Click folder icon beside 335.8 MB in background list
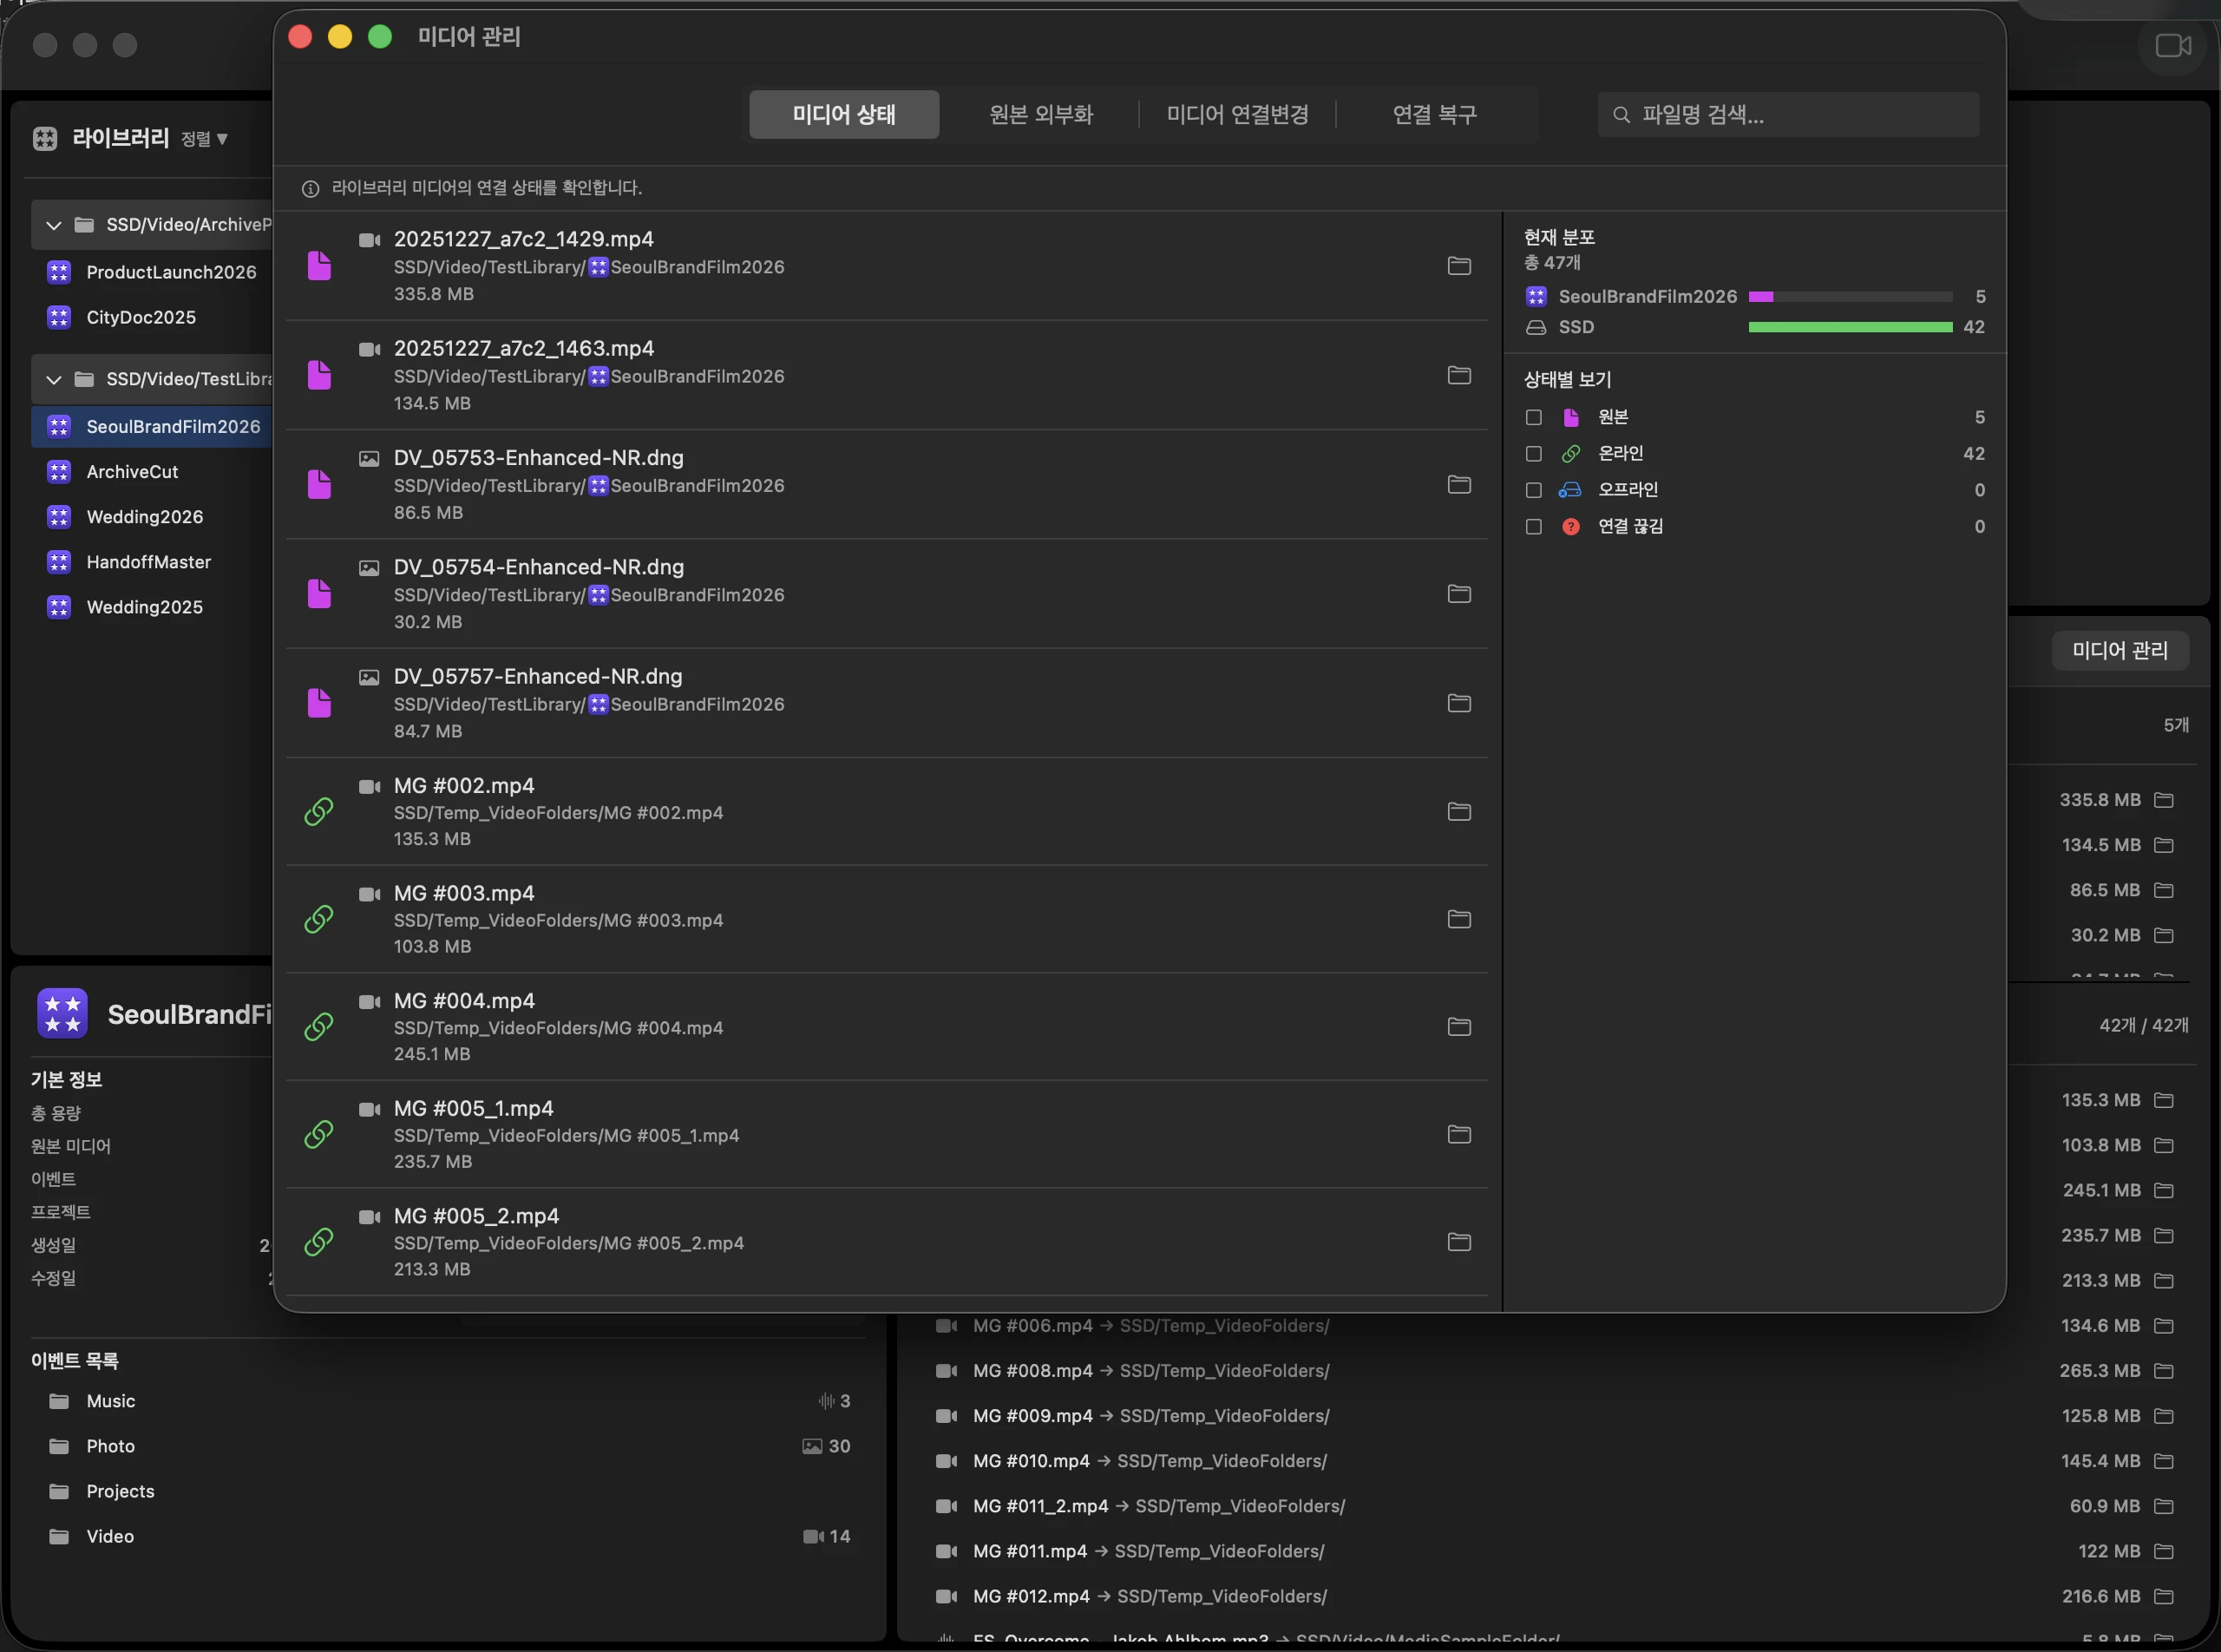 [x=2164, y=800]
